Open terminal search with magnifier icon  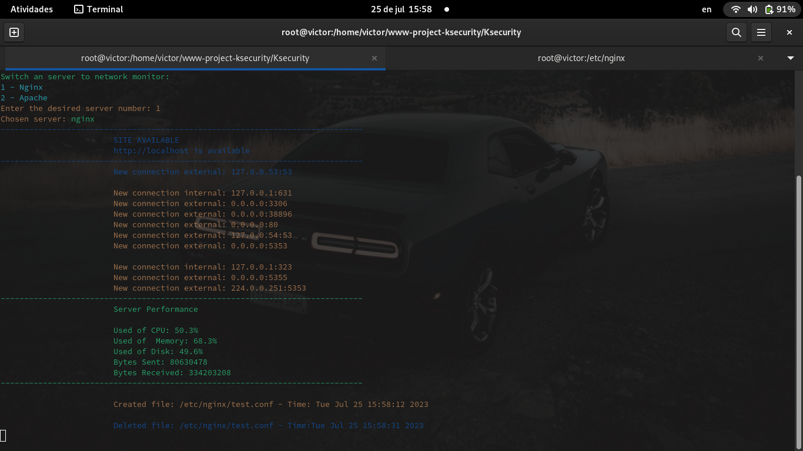(x=736, y=32)
